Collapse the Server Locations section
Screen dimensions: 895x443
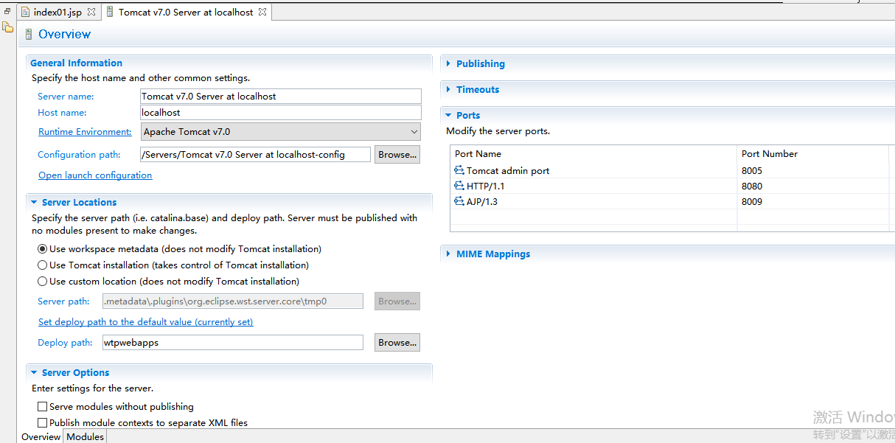[34, 202]
